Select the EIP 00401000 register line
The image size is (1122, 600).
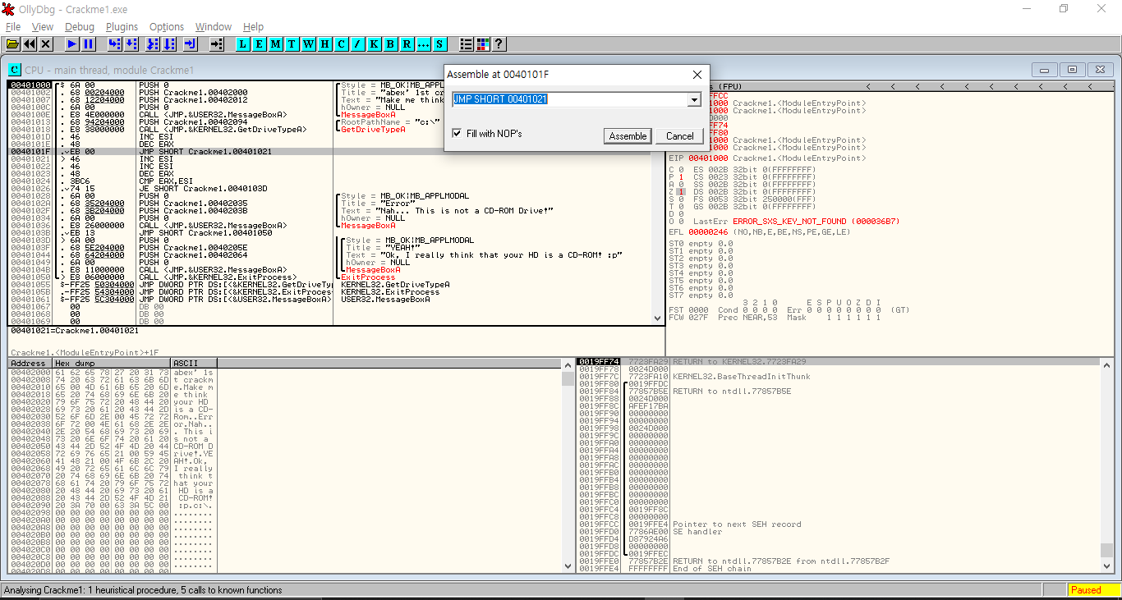pos(767,158)
